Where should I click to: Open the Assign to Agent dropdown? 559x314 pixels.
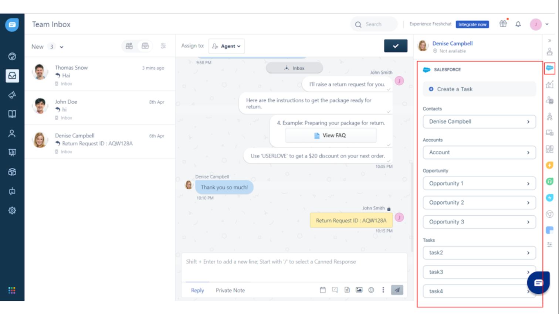coord(227,46)
